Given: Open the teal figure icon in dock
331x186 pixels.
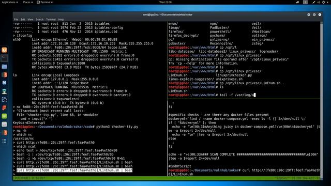Looking at the screenshot, I should [x=4, y=91].
